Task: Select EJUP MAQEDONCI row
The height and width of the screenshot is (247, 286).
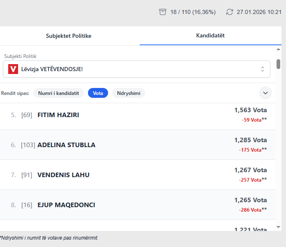Action: [x=66, y=205]
